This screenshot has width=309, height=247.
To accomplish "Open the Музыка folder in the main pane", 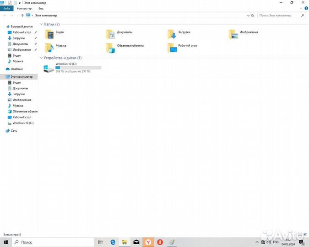I will click(x=49, y=47).
